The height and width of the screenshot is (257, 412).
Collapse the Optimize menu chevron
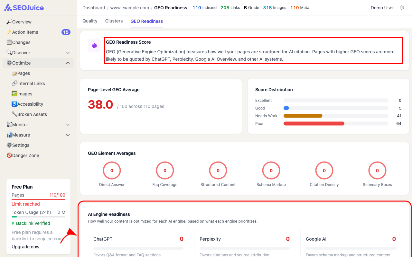68,63
